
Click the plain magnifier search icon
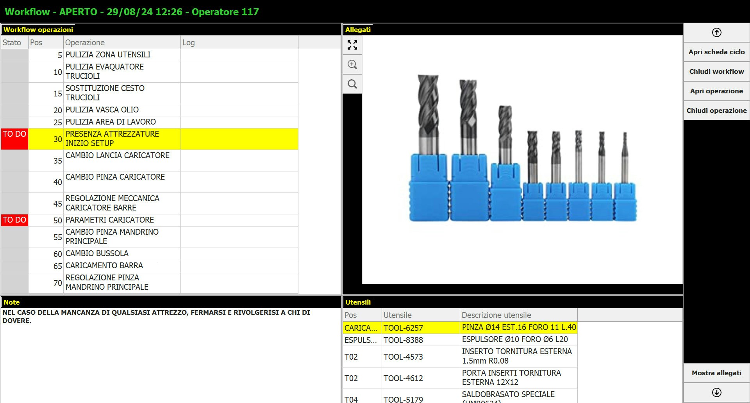tap(352, 84)
